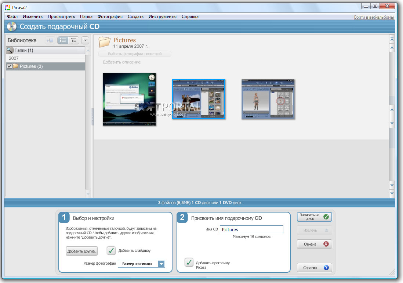The image size is (403, 283).
Task: Click Войти в веб-альбомы link
Action: click(x=374, y=17)
